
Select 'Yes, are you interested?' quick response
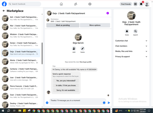[66, 81]
